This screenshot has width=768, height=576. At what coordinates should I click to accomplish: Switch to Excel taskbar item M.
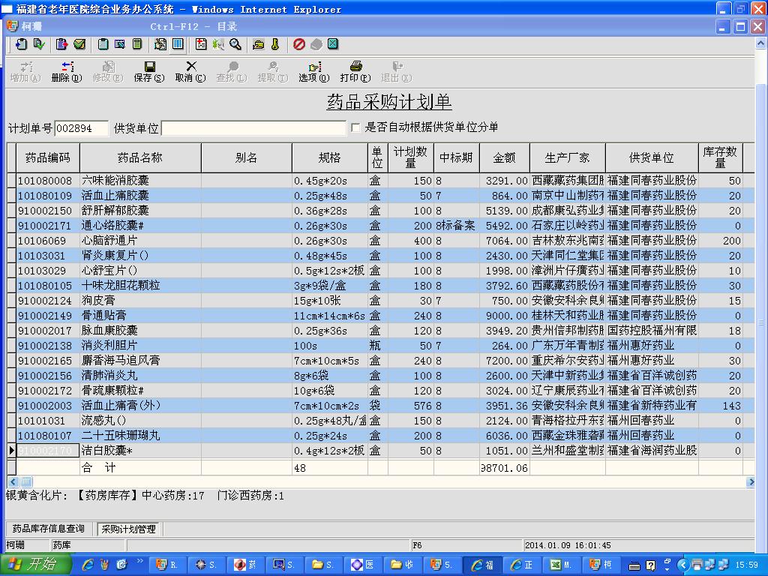point(561,565)
